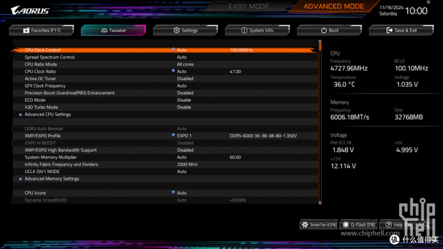443x249 pixels.
Task: Change Active OC Tuner Disabled value
Action: pos(185,79)
